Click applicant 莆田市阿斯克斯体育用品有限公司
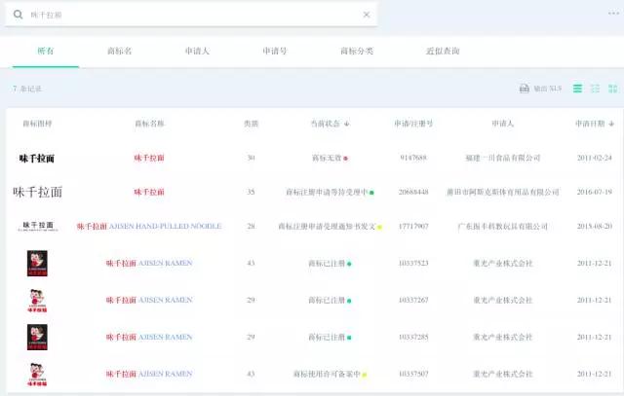 click(503, 193)
